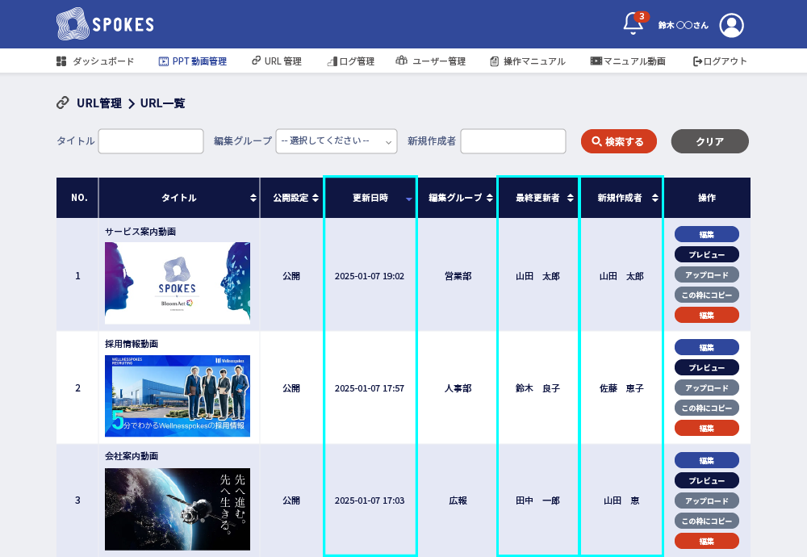This screenshot has width=807, height=557.
Task: Click the マニュアル動画 video icon
Action: [x=595, y=61]
